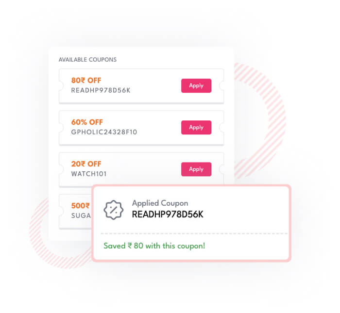Click the 60% OFF coupon title
The width and height of the screenshot is (340, 313).
(87, 122)
